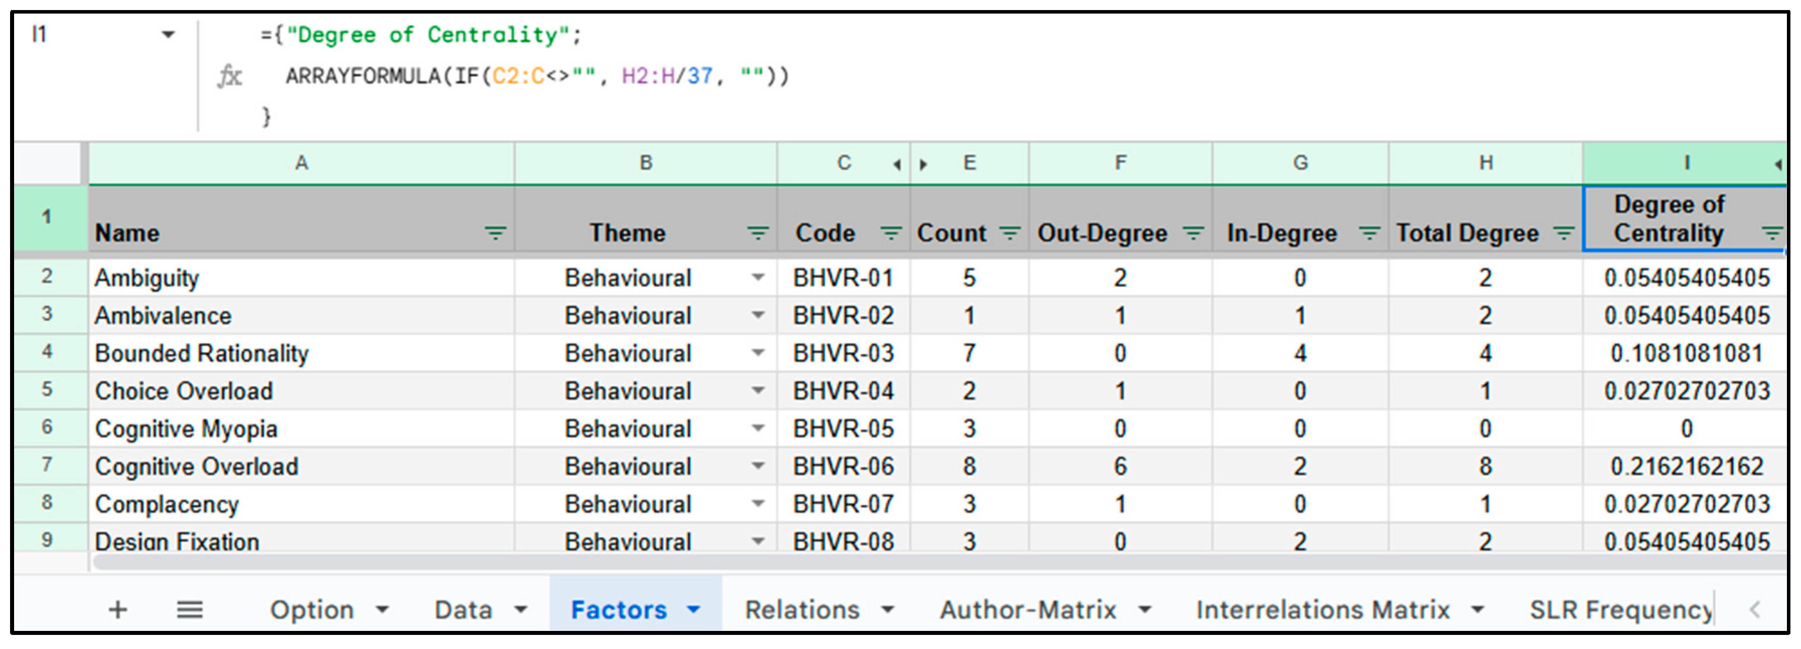Click the horizontal scrollbar below the grid
The image size is (1801, 649).
tap(909, 563)
